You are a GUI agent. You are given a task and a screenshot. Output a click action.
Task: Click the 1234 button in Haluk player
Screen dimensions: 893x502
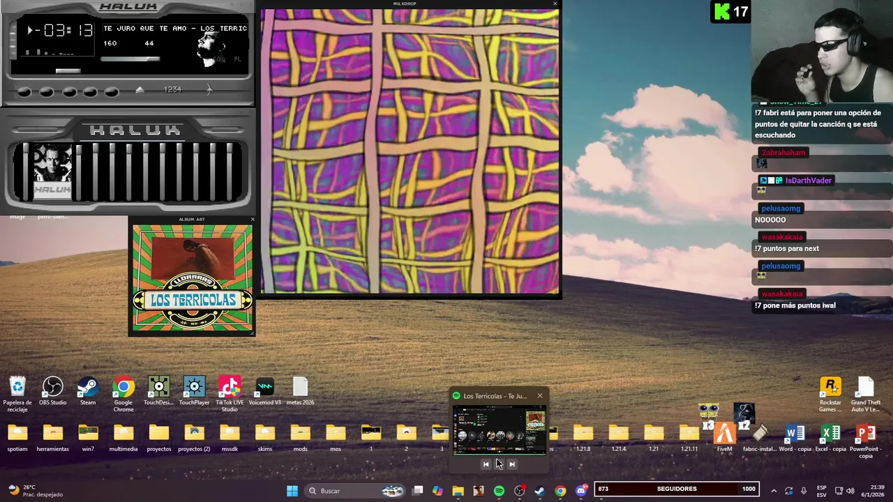coord(172,89)
